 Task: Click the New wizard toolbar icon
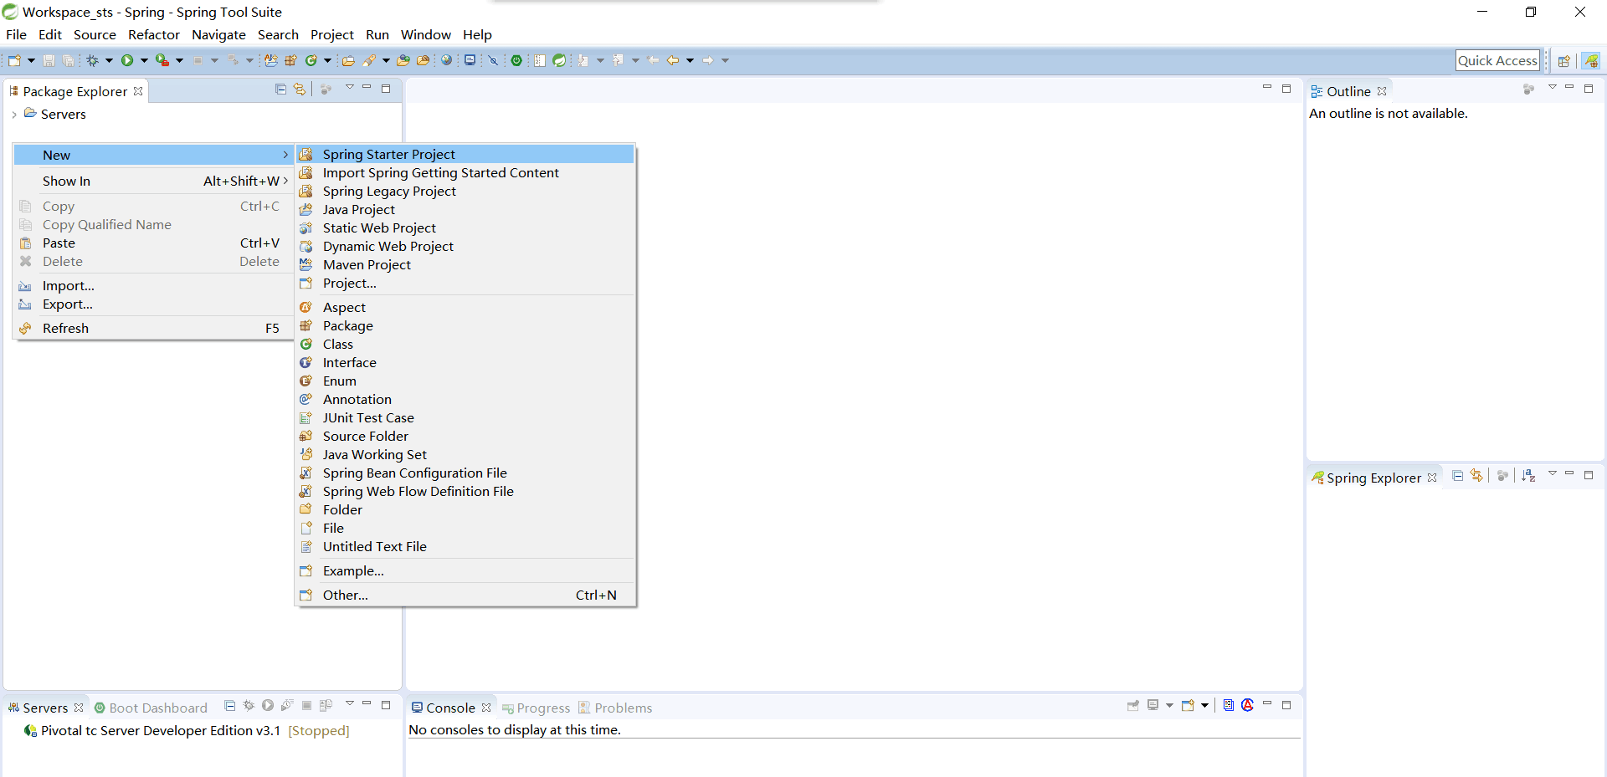[14, 60]
